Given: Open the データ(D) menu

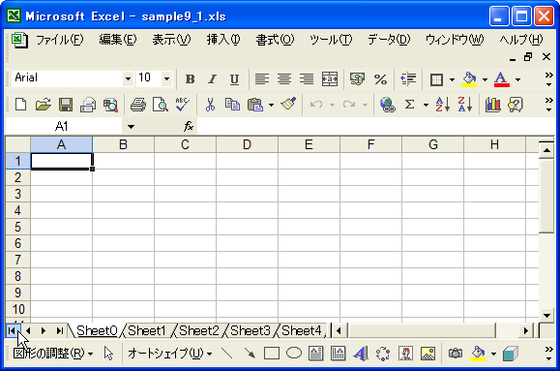Looking at the screenshot, I should click(389, 40).
